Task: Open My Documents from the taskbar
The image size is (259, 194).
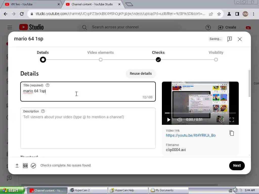Action: pyautogui.click(x=168, y=190)
